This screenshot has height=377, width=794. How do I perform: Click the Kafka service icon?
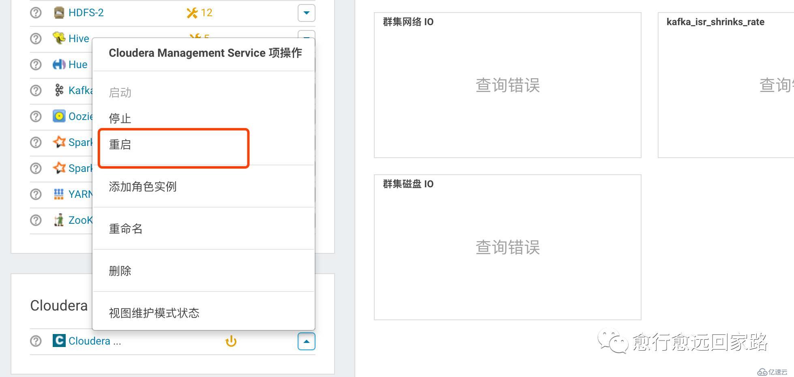click(x=59, y=90)
